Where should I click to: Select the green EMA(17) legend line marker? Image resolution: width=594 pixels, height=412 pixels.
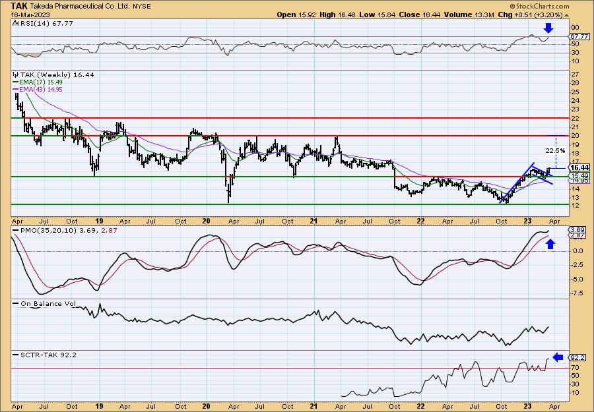[16, 82]
